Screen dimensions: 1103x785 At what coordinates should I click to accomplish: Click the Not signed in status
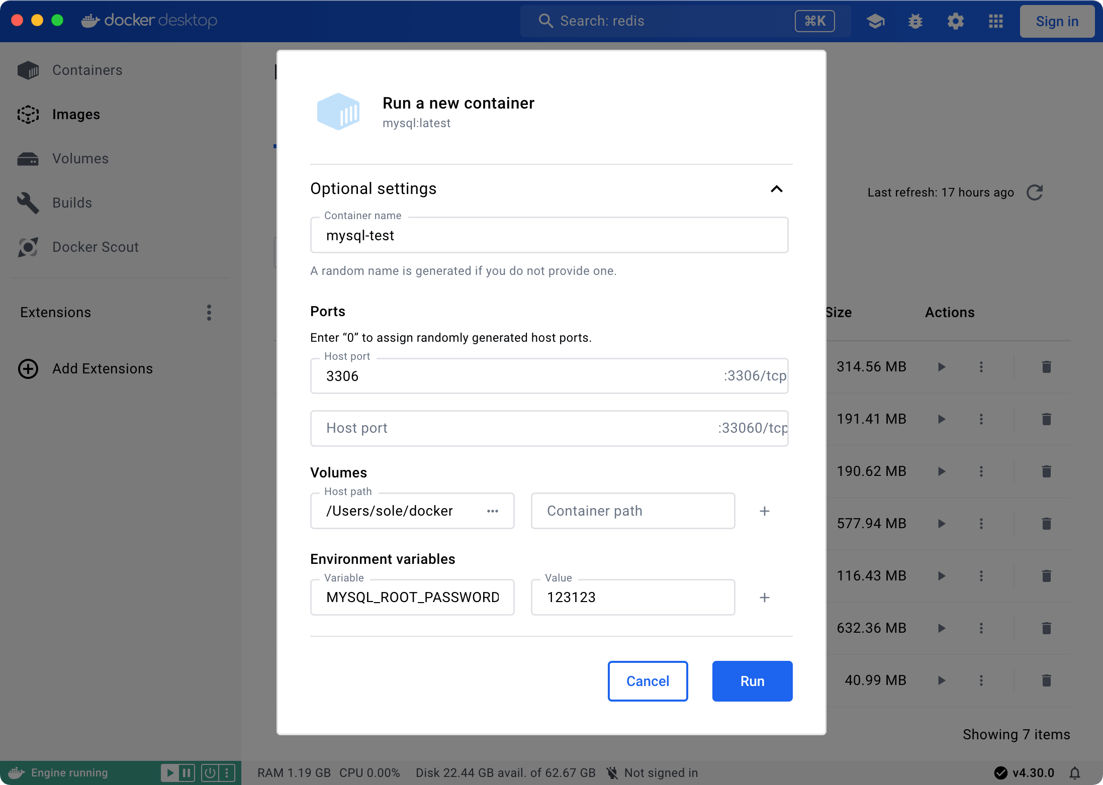click(652, 773)
